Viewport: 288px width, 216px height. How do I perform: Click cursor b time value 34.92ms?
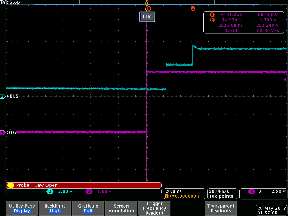pos(231,20)
